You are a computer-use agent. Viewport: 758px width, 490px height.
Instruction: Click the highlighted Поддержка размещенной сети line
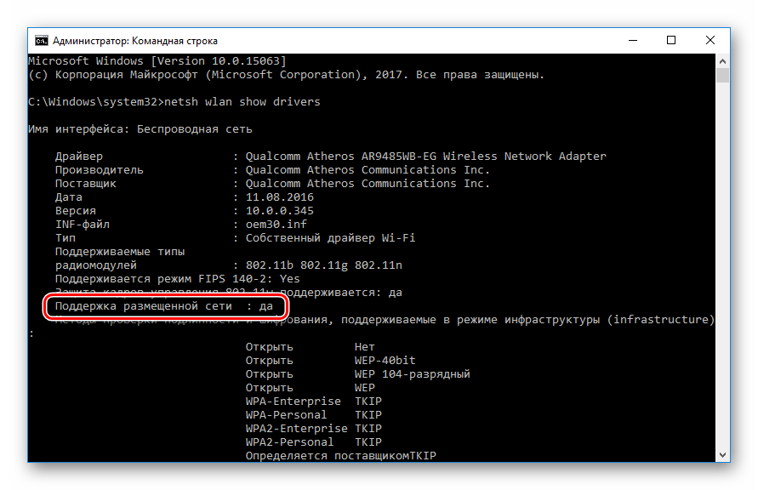pos(163,306)
